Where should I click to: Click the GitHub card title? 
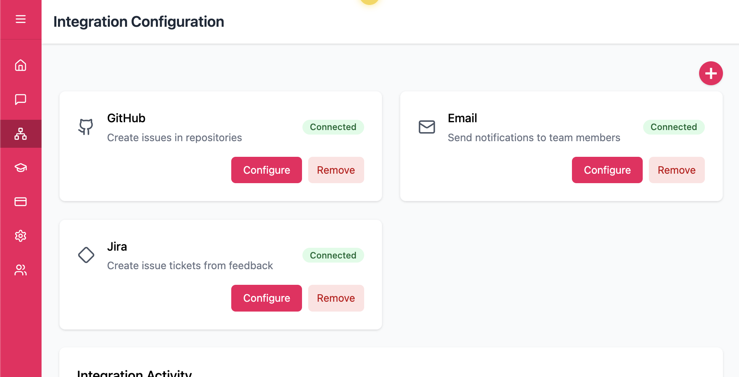tap(126, 118)
